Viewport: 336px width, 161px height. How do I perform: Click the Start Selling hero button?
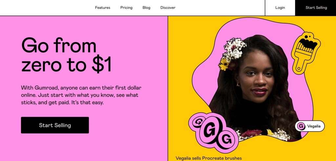55,125
